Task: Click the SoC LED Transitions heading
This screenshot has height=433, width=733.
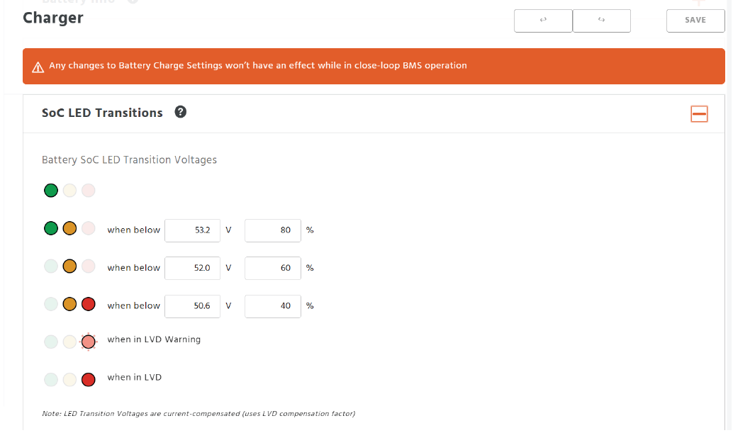Action: point(102,113)
